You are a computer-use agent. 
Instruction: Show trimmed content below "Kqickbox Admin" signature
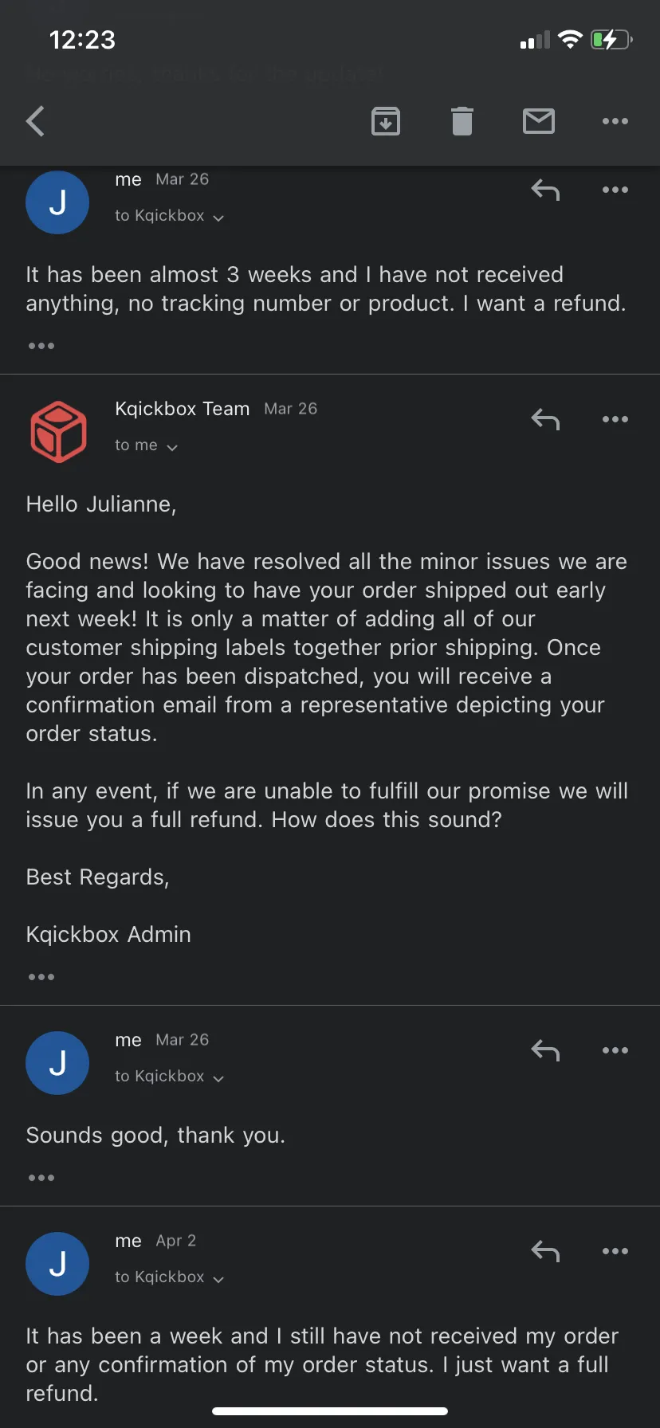coord(41,977)
